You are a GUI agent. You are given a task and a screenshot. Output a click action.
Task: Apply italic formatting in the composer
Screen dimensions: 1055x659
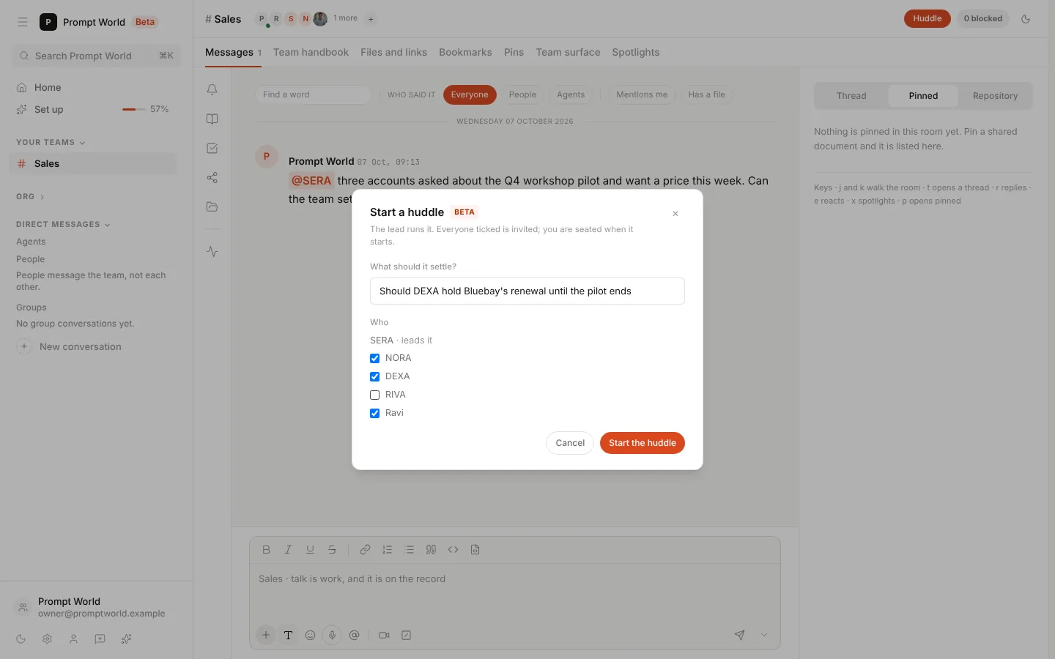289,550
